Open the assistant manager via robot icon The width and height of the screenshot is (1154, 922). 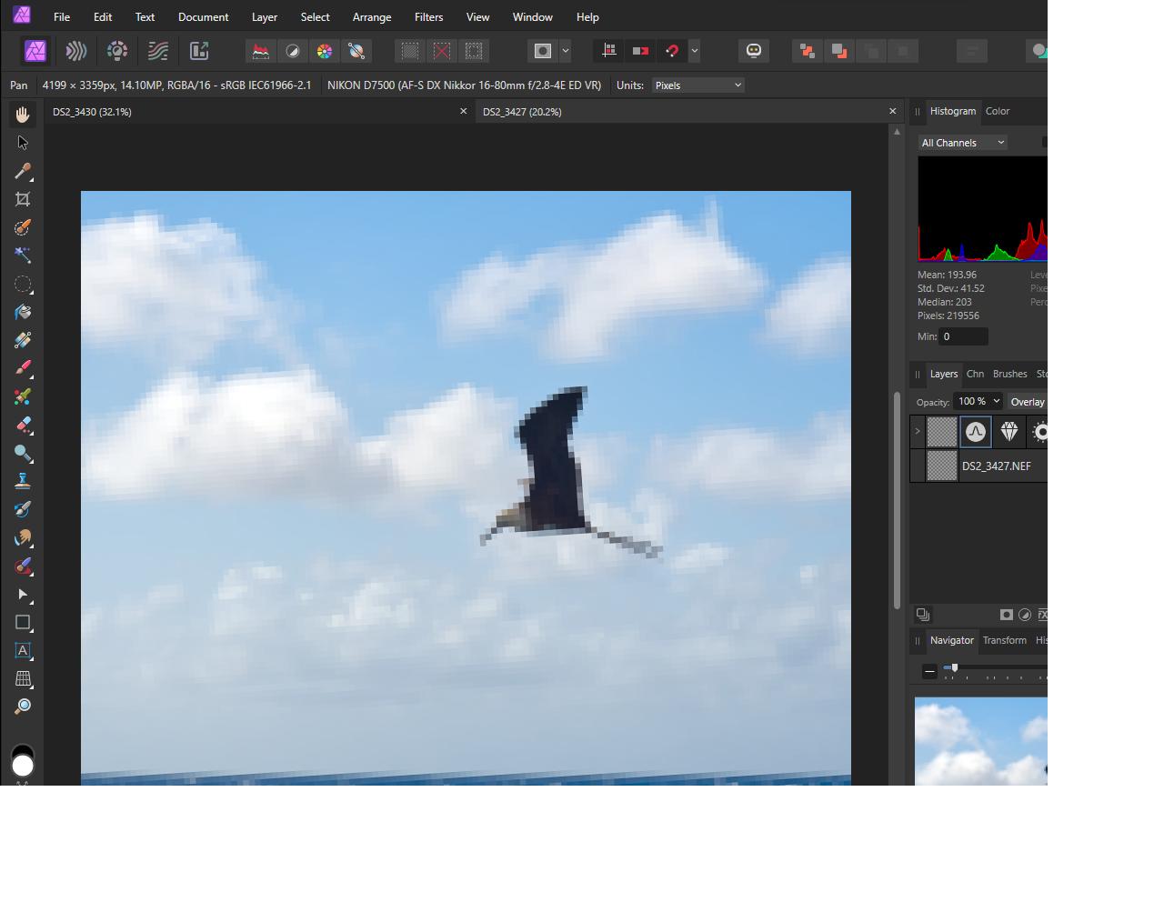click(x=754, y=51)
